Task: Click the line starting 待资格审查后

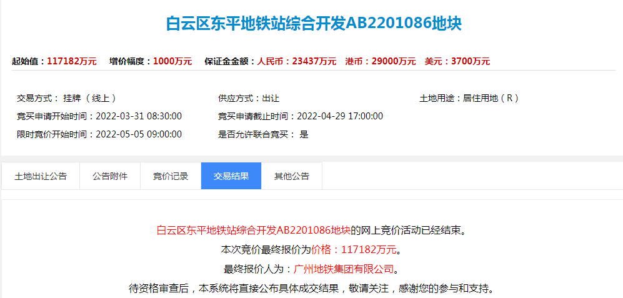Action: coord(311,287)
